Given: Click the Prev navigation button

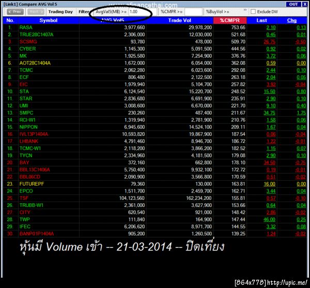Looking at the screenshot, I should pyautogui.click(x=15, y=12).
